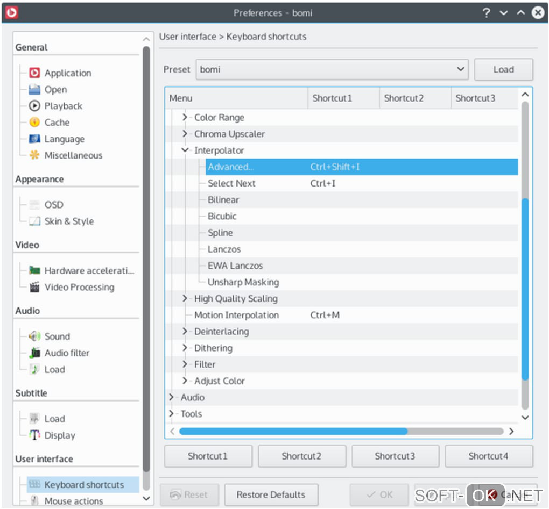Click the Application icon in General
Viewport: 549px width, 509px height.
[x=34, y=73]
